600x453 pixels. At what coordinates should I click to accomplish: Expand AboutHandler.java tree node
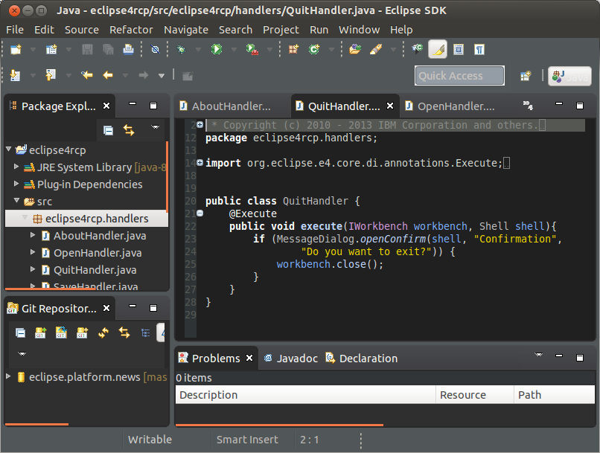coord(33,235)
